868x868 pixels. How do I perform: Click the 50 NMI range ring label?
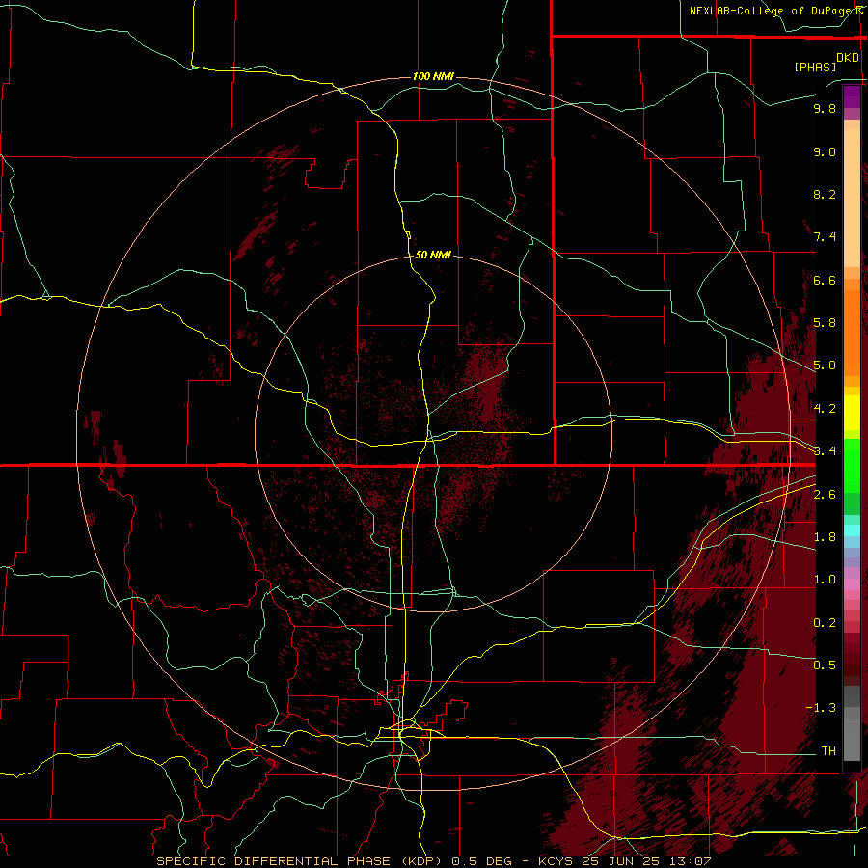point(433,255)
